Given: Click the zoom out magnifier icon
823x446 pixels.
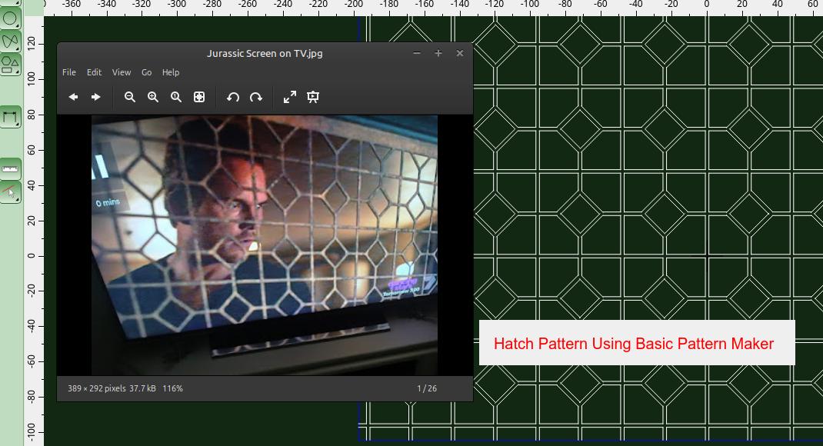Looking at the screenshot, I should point(130,97).
